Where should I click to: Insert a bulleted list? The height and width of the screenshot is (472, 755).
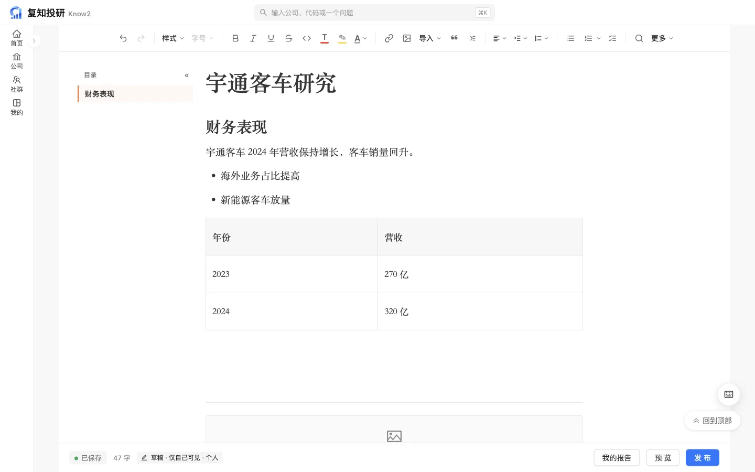[x=570, y=38]
